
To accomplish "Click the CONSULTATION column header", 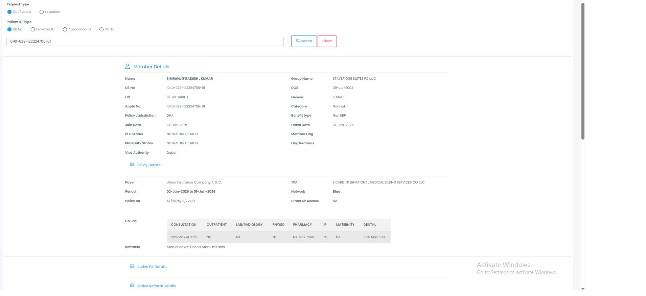I will pos(184,225).
